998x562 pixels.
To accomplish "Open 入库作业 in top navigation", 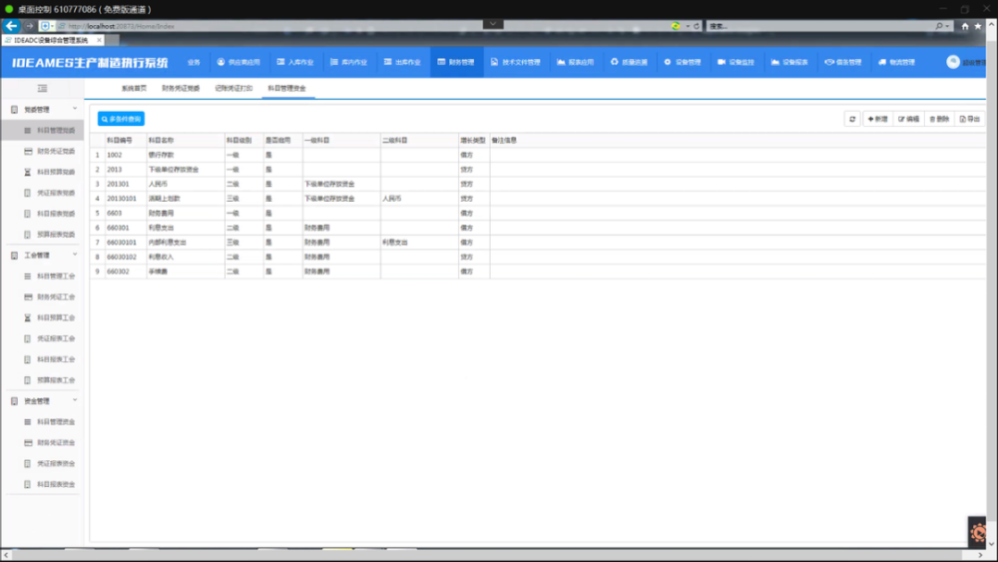I will 295,62.
